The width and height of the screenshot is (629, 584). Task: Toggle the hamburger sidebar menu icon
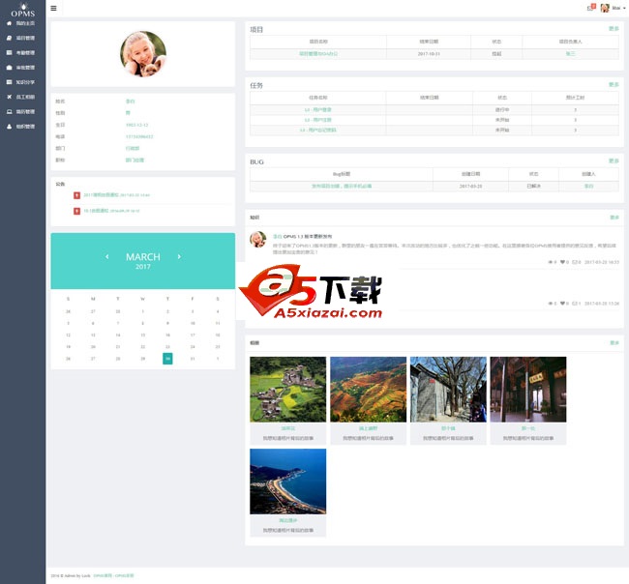pyautogui.click(x=53, y=8)
